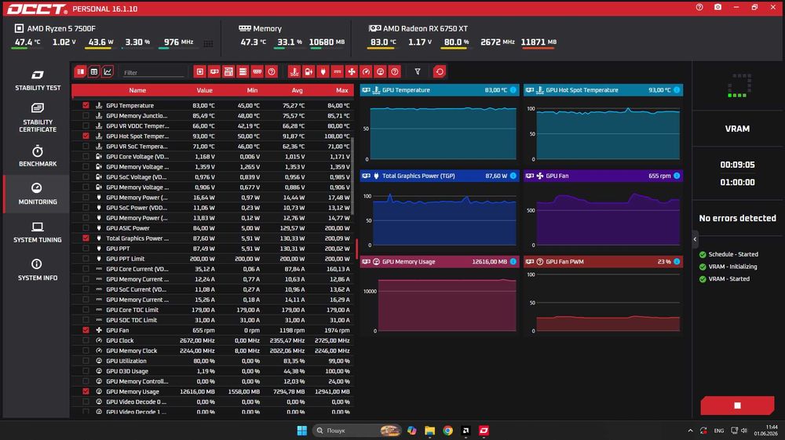Viewport: 785px width, 440px height.
Task: Switch to table-only view mode
Action: coord(93,72)
